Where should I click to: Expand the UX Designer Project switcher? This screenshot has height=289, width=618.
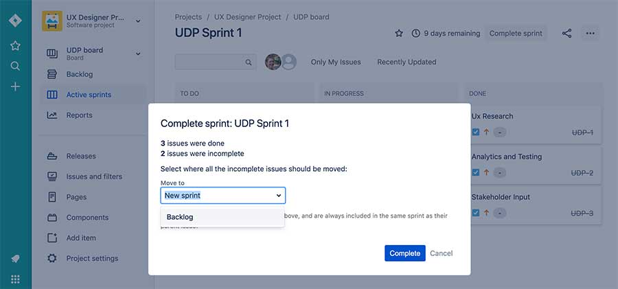pos(138,21)
